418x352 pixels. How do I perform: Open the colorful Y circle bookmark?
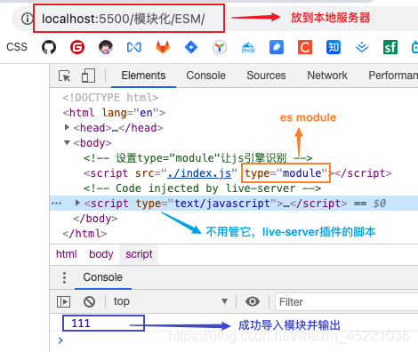tap(220, 47)
